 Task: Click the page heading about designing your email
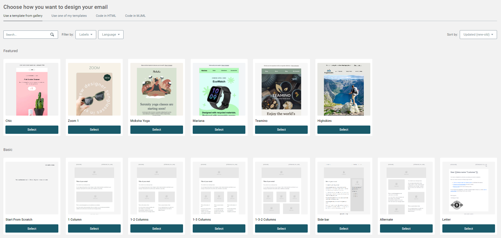coord(56,7)
